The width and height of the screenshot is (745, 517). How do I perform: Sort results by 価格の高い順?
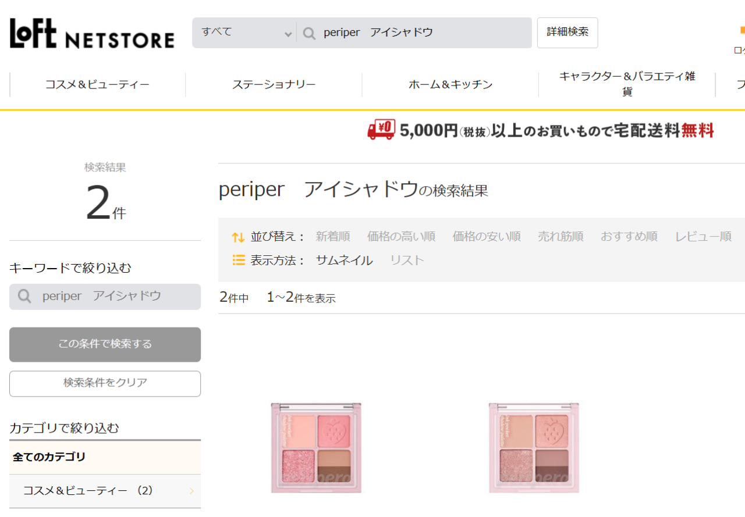point(401,237)
